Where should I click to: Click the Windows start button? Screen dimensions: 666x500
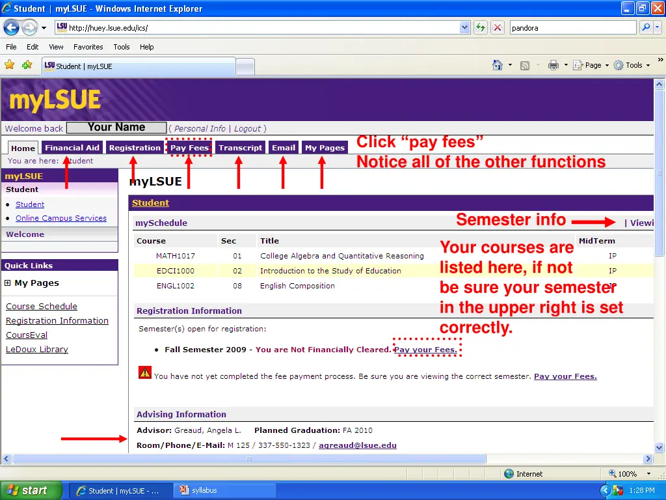pos(31,490)
